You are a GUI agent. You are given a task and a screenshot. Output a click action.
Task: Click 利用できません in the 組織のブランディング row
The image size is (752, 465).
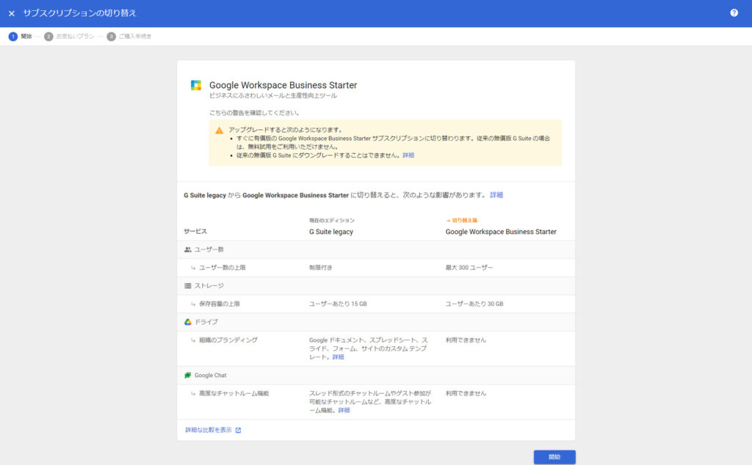tap(466, 340)
